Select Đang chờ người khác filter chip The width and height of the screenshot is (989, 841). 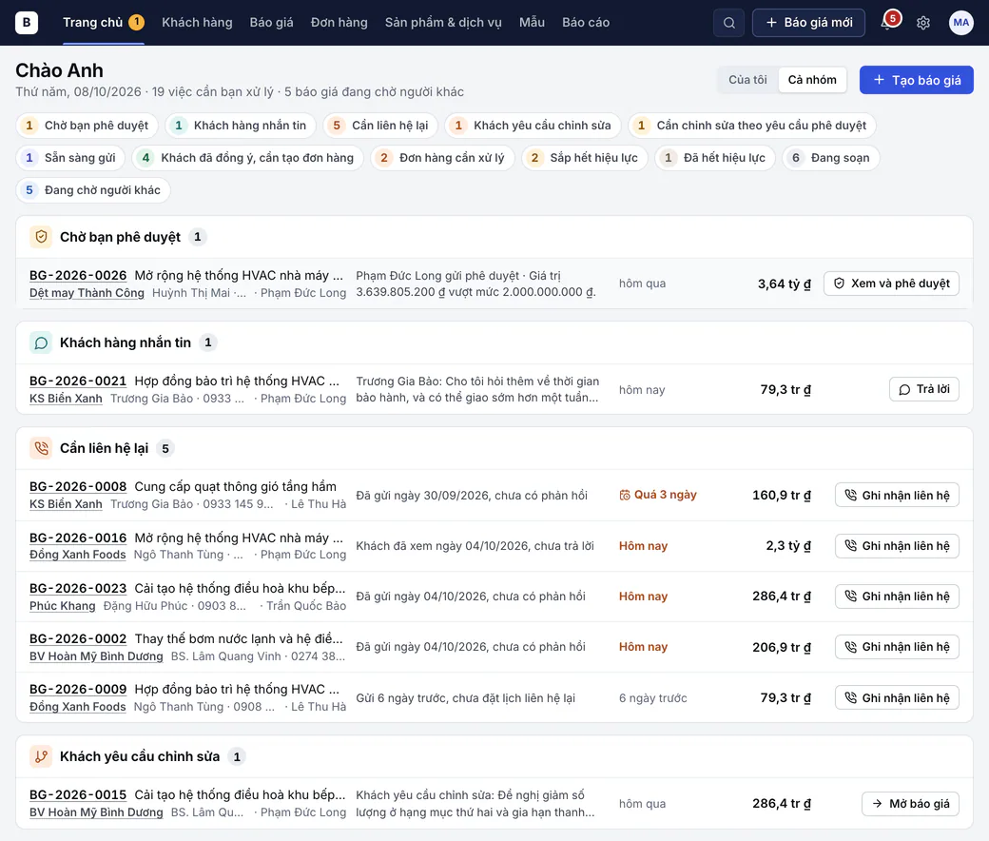(x=93, y=190)
